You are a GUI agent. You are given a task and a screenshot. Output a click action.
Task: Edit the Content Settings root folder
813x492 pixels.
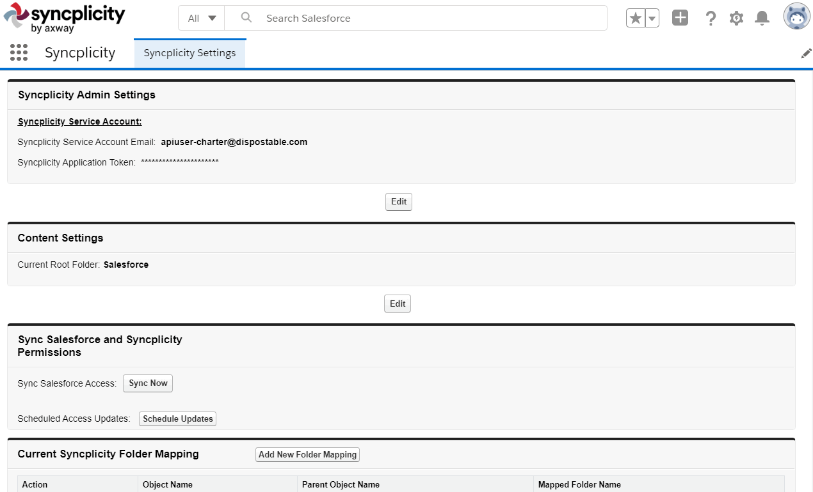point(397,303)
